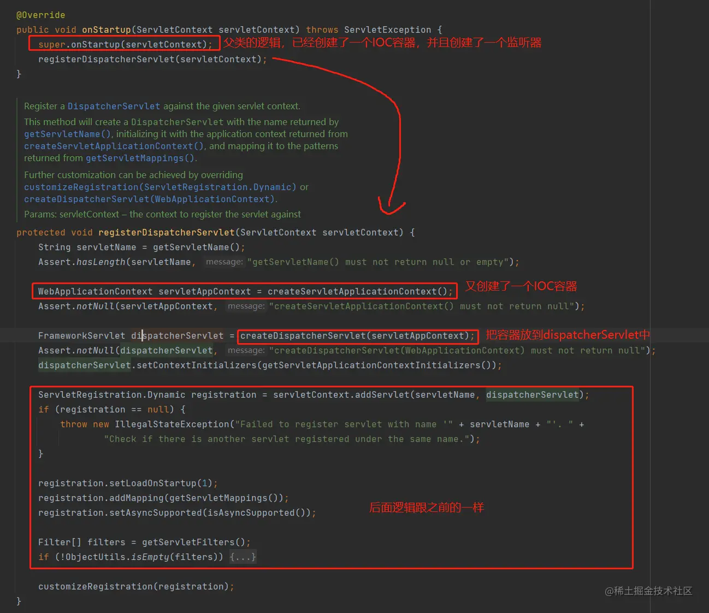
Task: Click the "Check if there is another servlet" string
Action: (287, 439)
